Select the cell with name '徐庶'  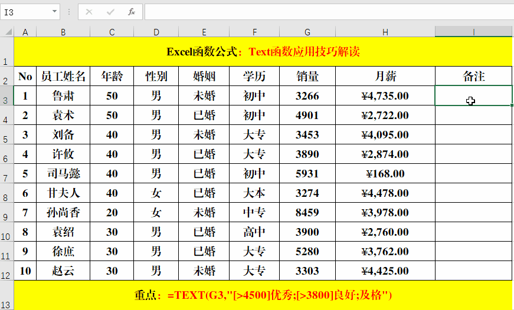coord(63,251)
